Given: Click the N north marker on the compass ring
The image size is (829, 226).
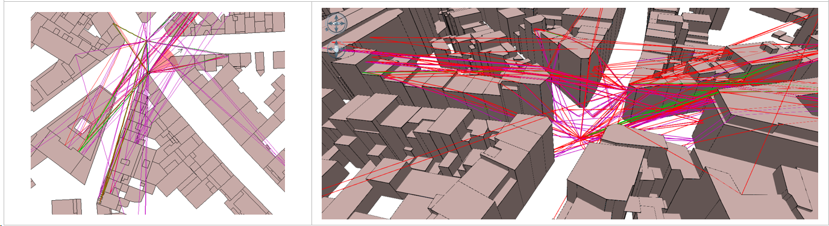Looking at the screenshot, I should click(327, 29).
